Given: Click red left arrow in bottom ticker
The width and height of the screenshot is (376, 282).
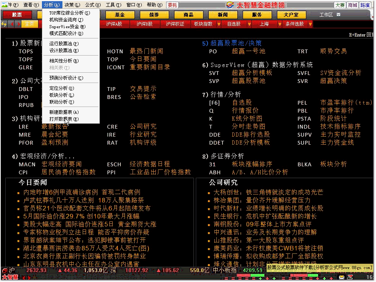Looking at the screenshot, I should (24, 278).
